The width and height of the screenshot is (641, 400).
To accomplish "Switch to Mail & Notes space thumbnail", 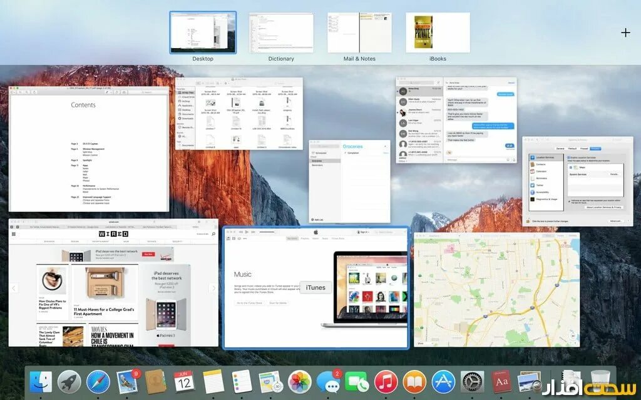I will [x=359, y=32].
